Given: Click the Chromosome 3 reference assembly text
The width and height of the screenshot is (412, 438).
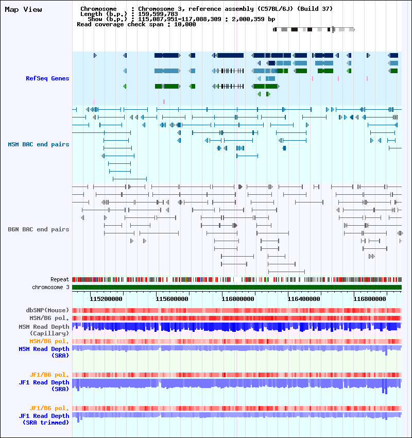Looking at the screenshot, I should tap(235, 9).
